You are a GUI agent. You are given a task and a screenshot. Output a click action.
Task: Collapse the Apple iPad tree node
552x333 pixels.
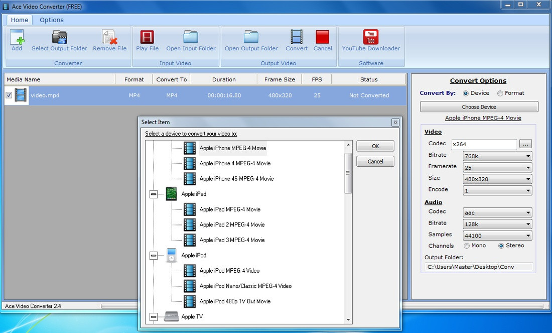point(154,194)
